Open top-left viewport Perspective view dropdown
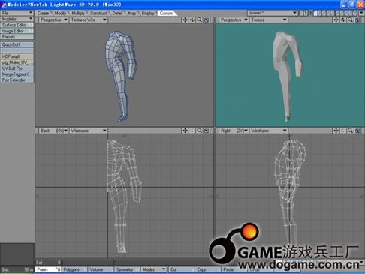 (x=54, y=20)
